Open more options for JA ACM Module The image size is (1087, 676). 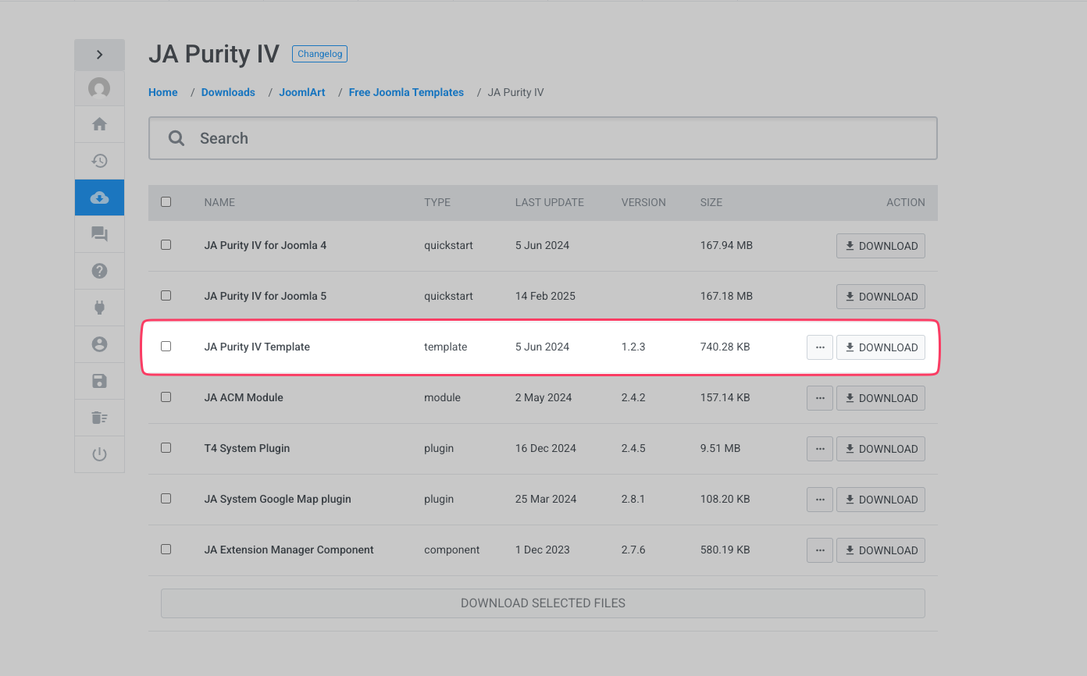[x=819, y=398]
